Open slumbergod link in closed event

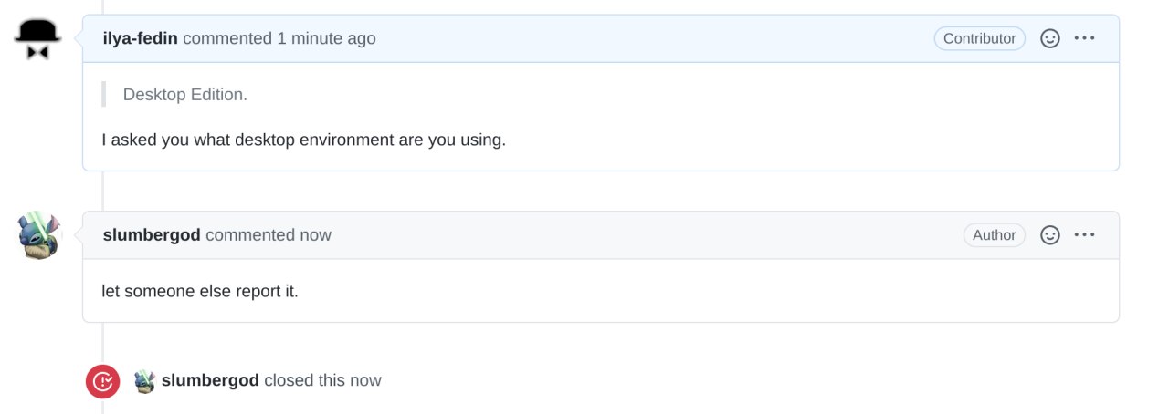click(x=210, y=380)
